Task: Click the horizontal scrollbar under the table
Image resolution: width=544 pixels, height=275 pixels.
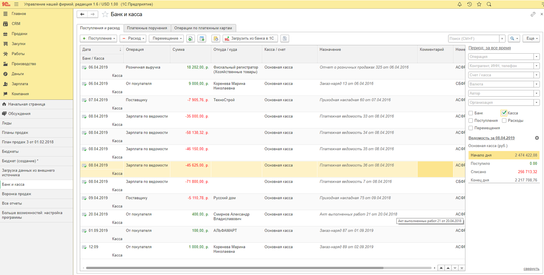Action: pos(234,268)
